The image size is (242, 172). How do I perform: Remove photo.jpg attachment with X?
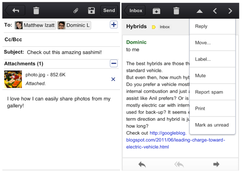(113, 79)
